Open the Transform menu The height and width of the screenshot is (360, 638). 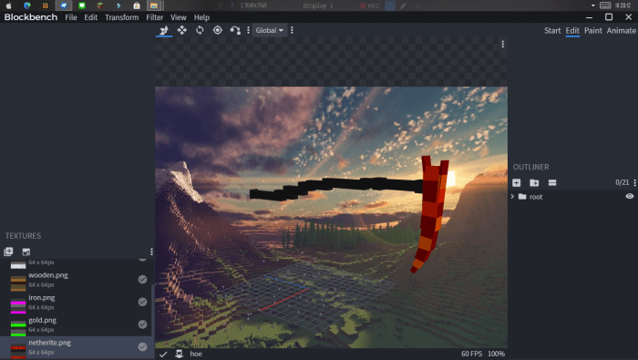coord(121,17)
